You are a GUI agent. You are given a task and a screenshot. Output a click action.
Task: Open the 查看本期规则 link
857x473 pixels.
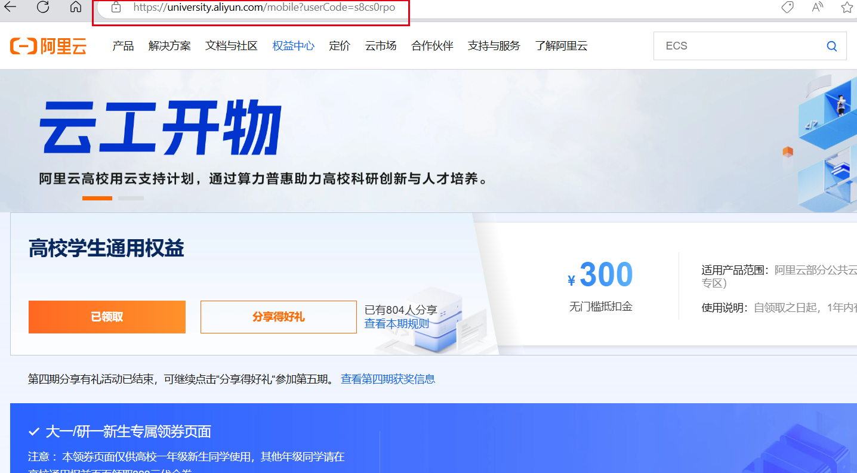point(397,324)
